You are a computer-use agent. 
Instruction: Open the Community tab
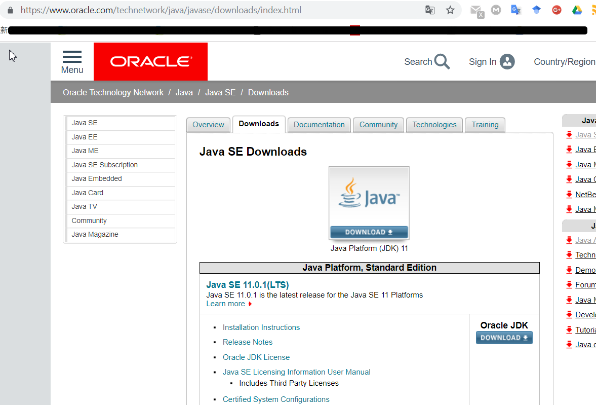click(x=379, y=125)
